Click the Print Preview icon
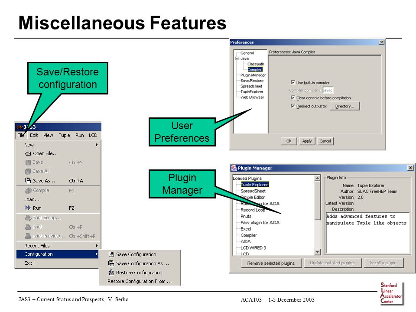Screen dimensions: 416x312 28,236
